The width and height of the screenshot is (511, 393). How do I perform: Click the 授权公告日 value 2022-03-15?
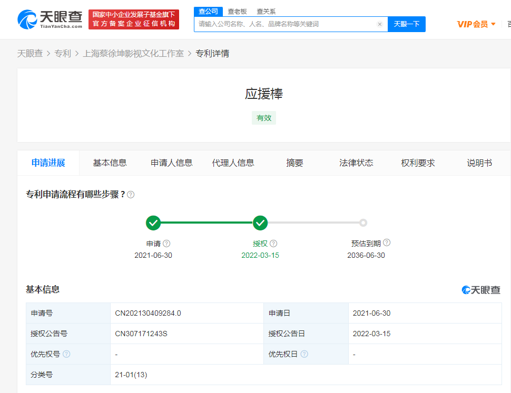click(371, 334)
